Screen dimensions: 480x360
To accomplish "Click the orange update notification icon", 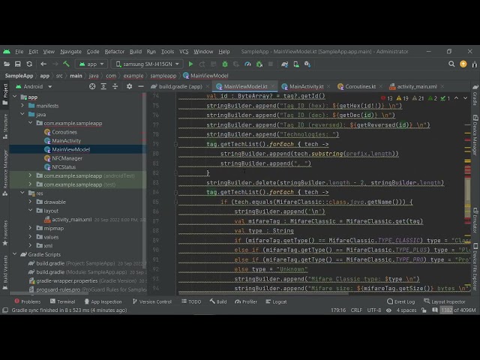I will click(x=463, y=64).
